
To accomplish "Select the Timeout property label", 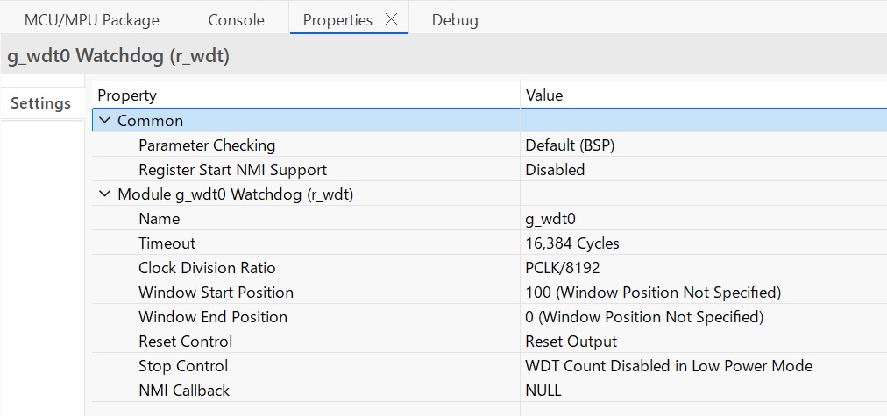I will coord(167,243).
